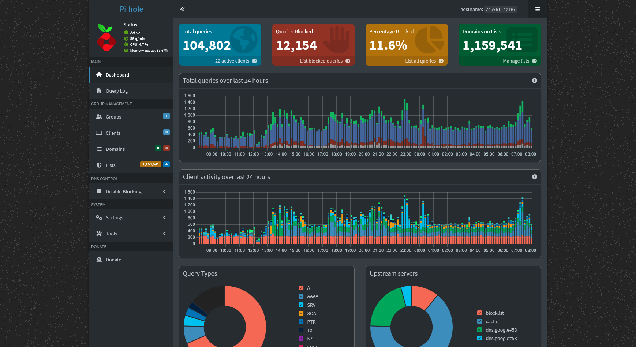The height and width of the screenshot is (347, 636).
Task: Click the list icon in Domains on Lists card
Action: pos(522,40)
